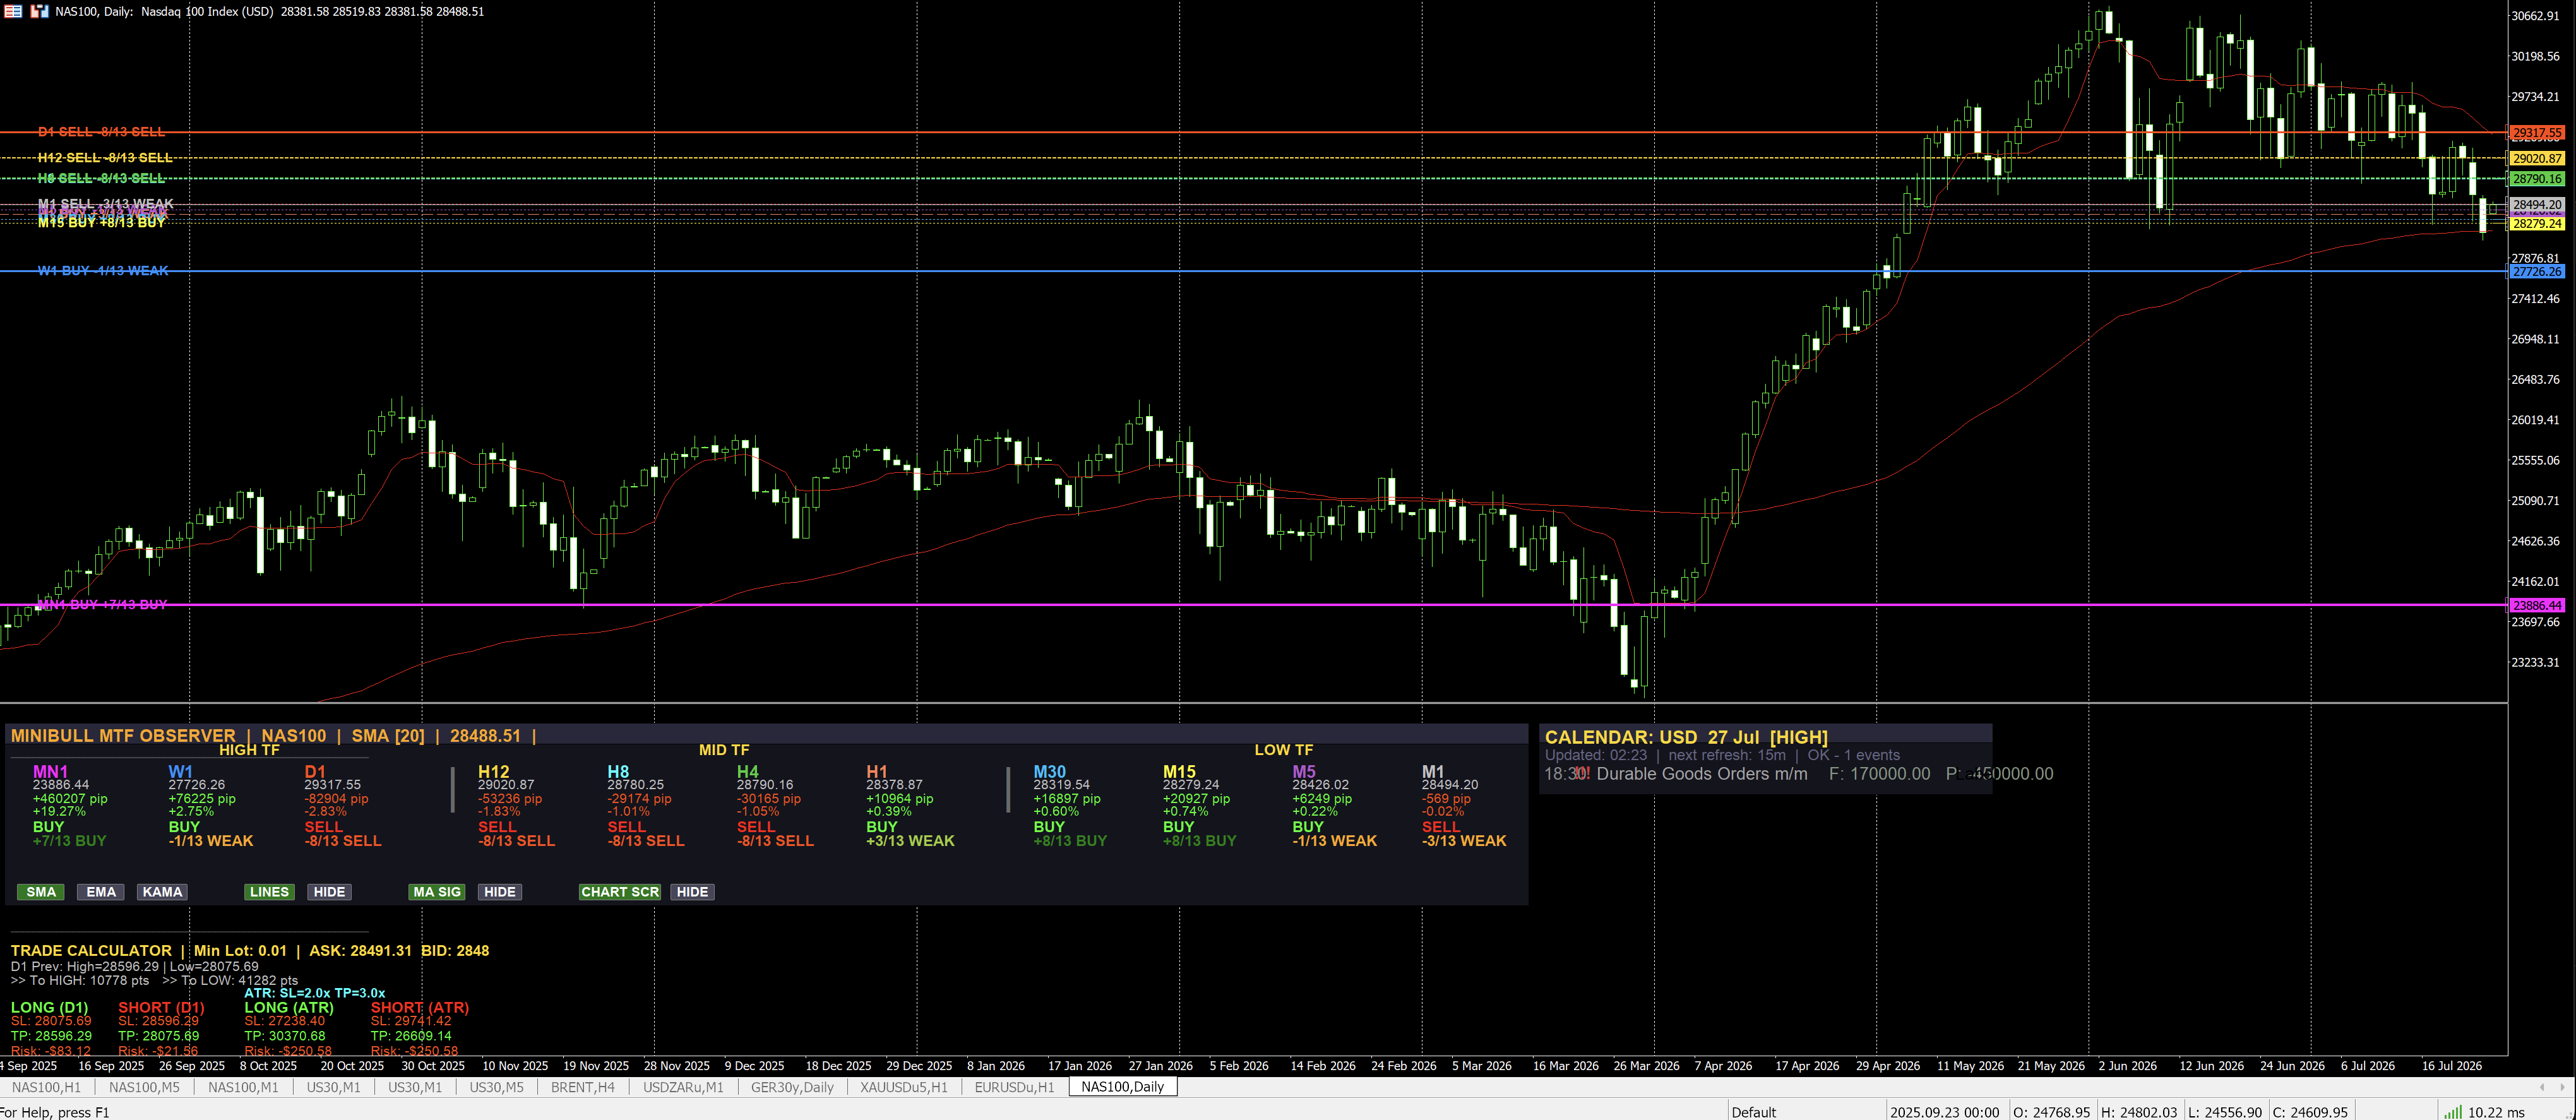The width and height of the screenshot is (2576, 1120).
Task: Select KAMA moving average mode
Action: pos(162,892)
